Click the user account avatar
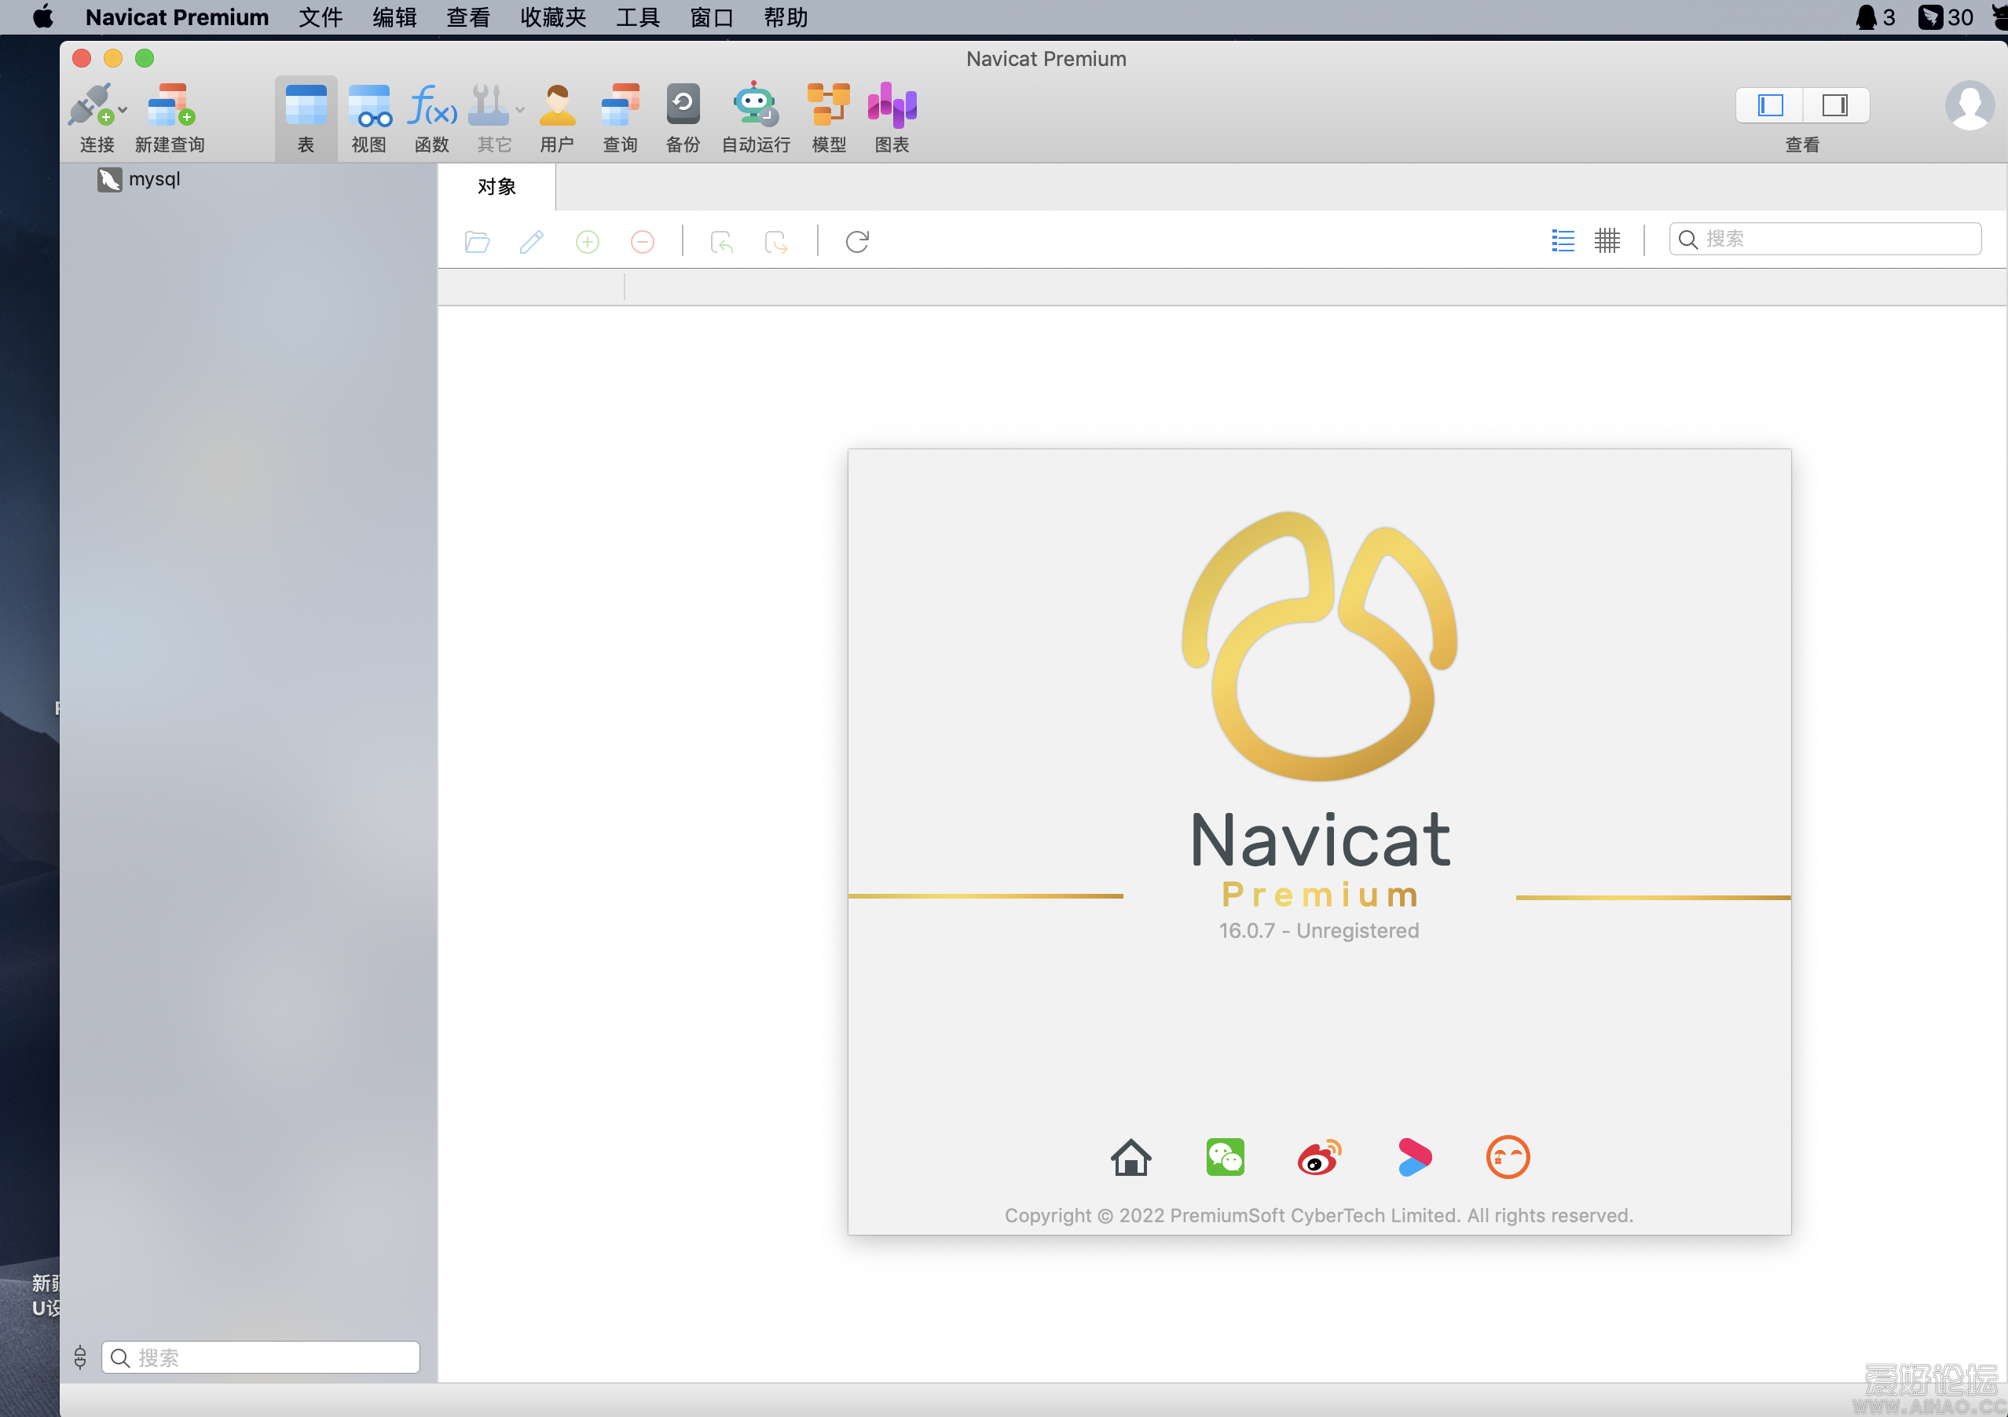The width and height of the screenshot is (2008, 1417). tap(1970, 106)
